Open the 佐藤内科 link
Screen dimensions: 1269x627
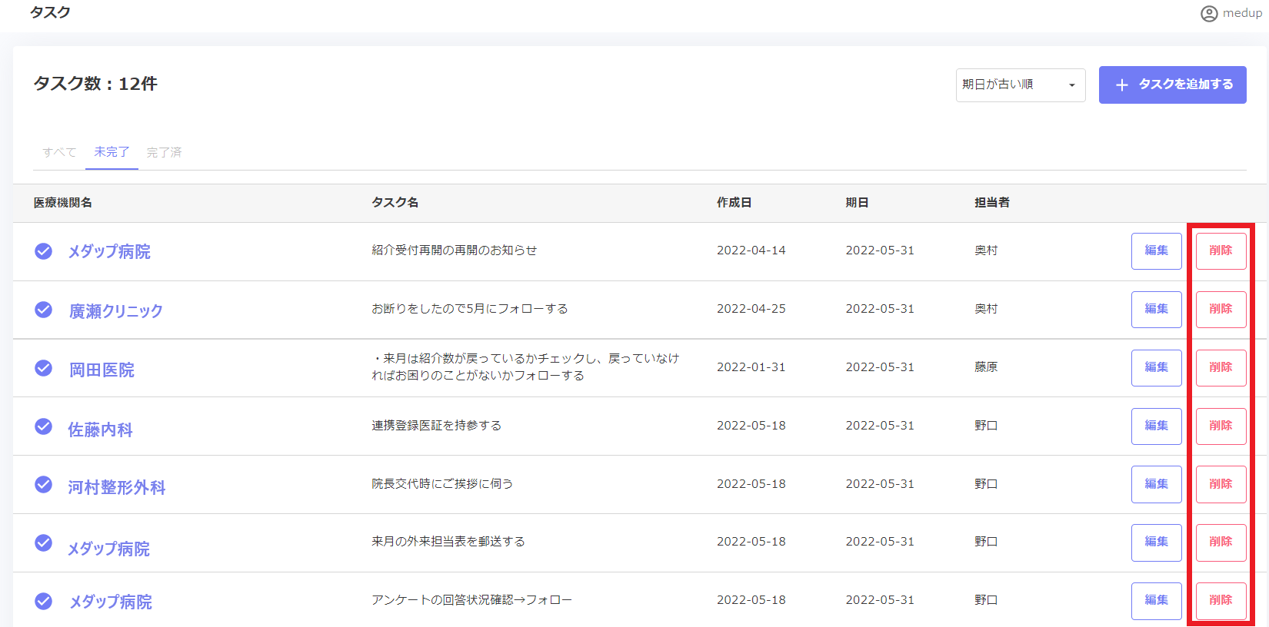point(100,430)
